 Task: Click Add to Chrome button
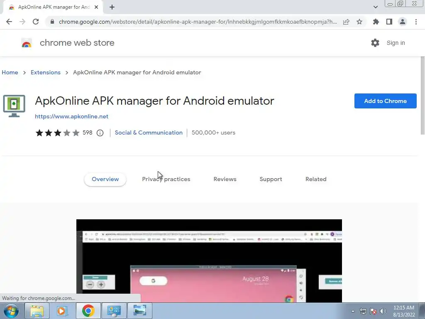(x=385, y=101)
